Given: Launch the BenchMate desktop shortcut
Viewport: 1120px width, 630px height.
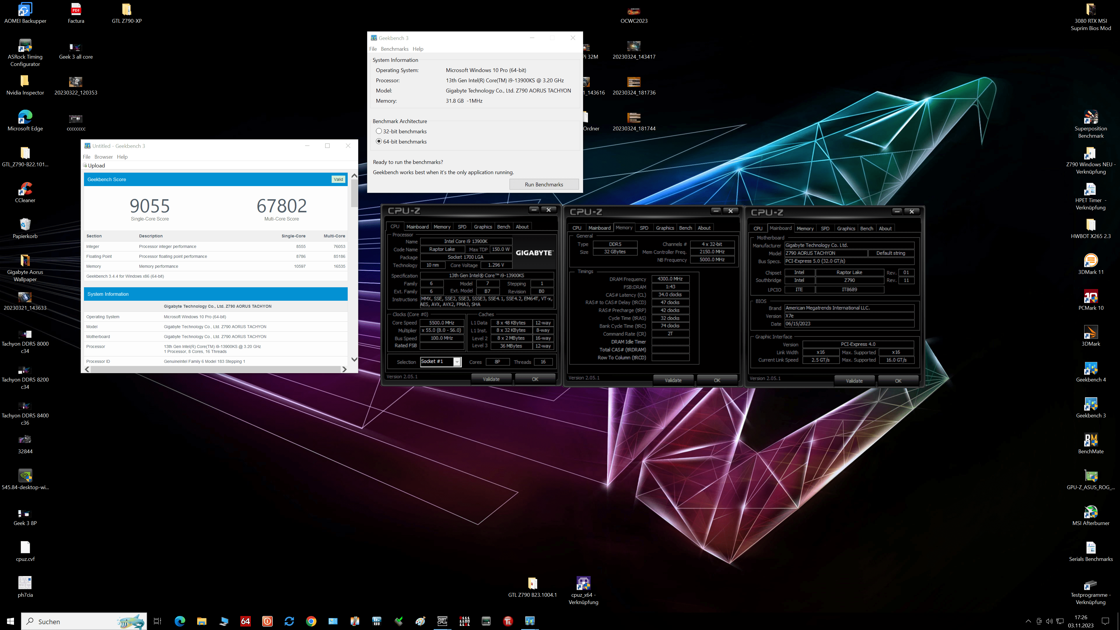Looking at the screenshot, I should coord(1091,444).
